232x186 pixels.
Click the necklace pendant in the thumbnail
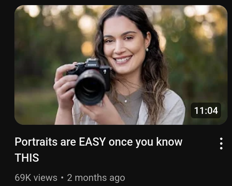(126, 101)
